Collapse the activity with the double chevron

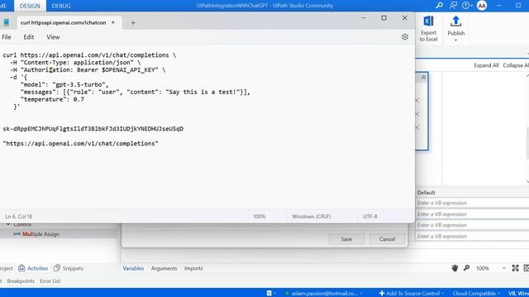(423, 78)
